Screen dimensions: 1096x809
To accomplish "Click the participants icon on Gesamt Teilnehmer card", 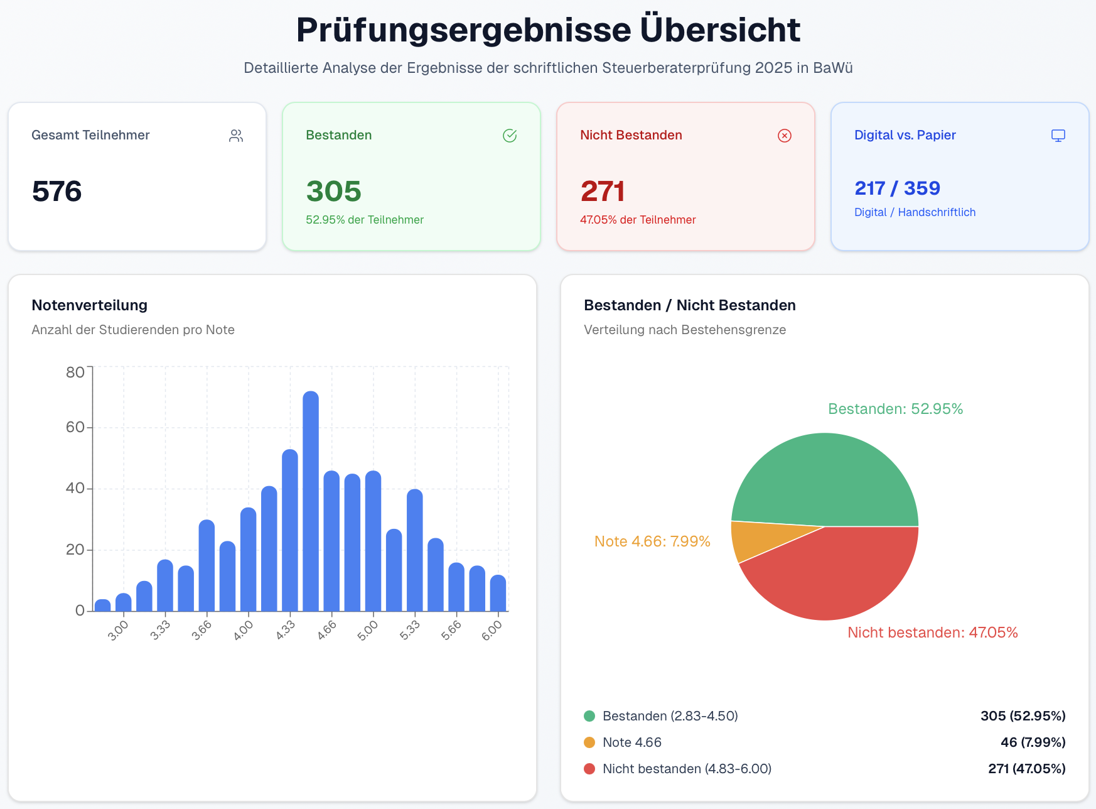I will [236, 134].
